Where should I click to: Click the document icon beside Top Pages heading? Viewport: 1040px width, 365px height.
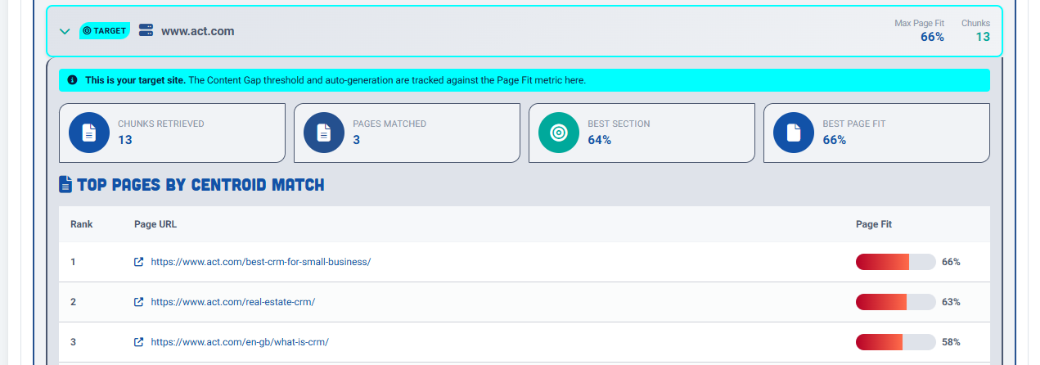pos(65,185)
